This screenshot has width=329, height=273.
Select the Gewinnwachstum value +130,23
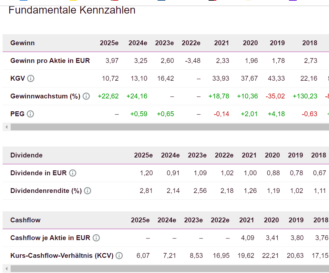[x=305, y=96]
